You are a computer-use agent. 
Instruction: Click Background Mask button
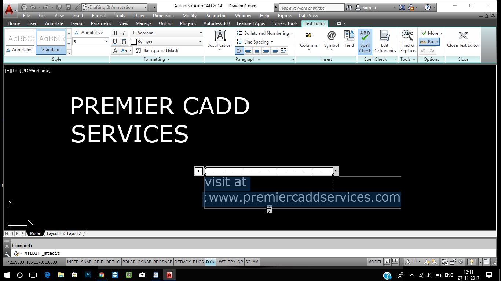pyautogui.click(x=157, y=50)
